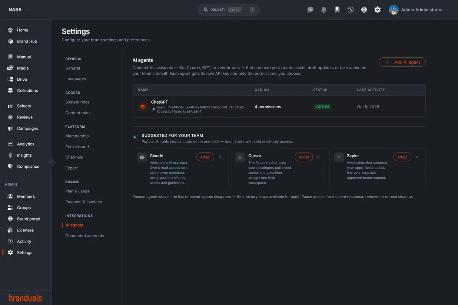Open the bookmarks icon in top bar

coord(337,10)
